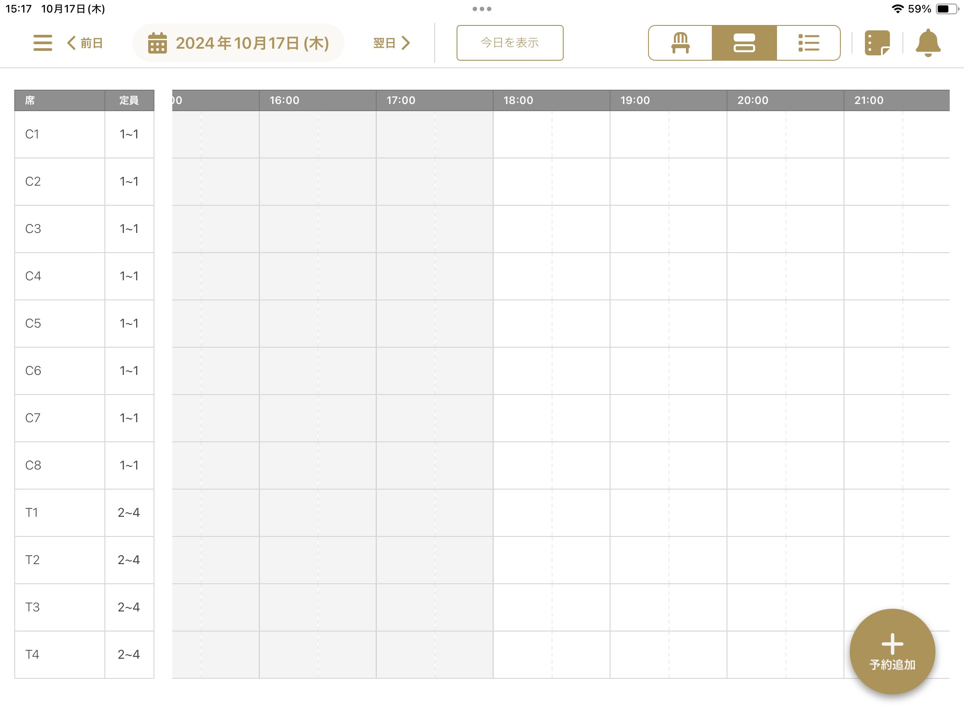The image size is (964, 723).
Task: Open the hamburger menu
Action: [x=42, y=43]
